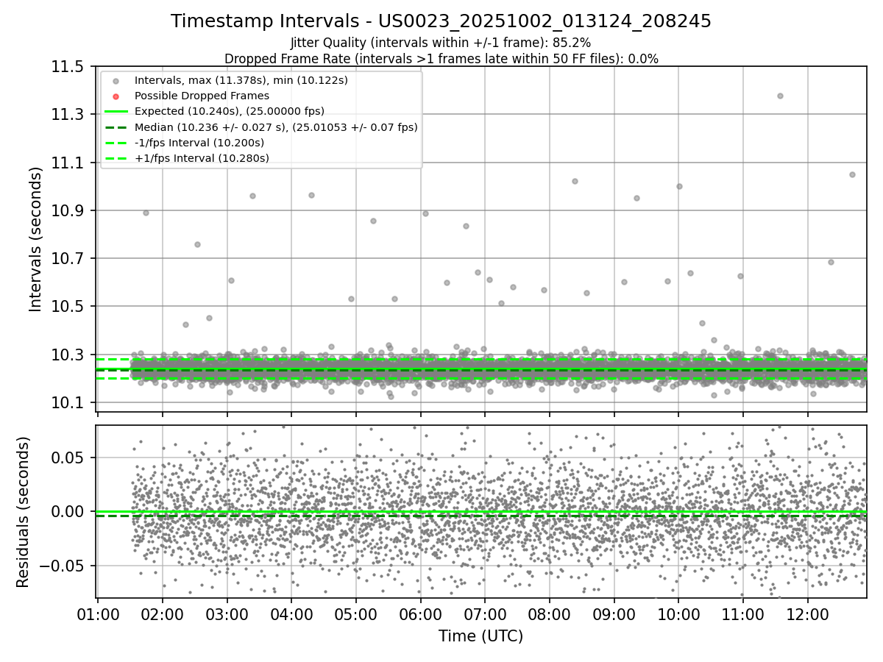The height and width of the screenshot is (662, 883).
Task: Click the 'Time (UTC)' x-axis label
Action: pyautogui.click(x=481, y=636)
